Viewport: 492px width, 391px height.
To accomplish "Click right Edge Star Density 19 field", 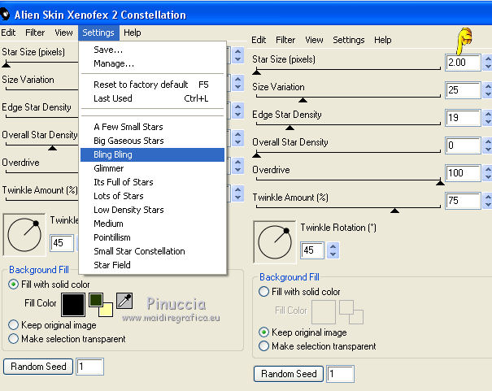I will (x=463, y=118).
